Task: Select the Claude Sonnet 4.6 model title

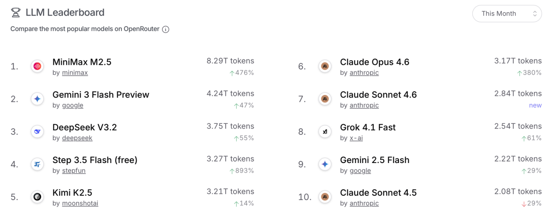Action: pyautogui.click(x=378, y=95)
